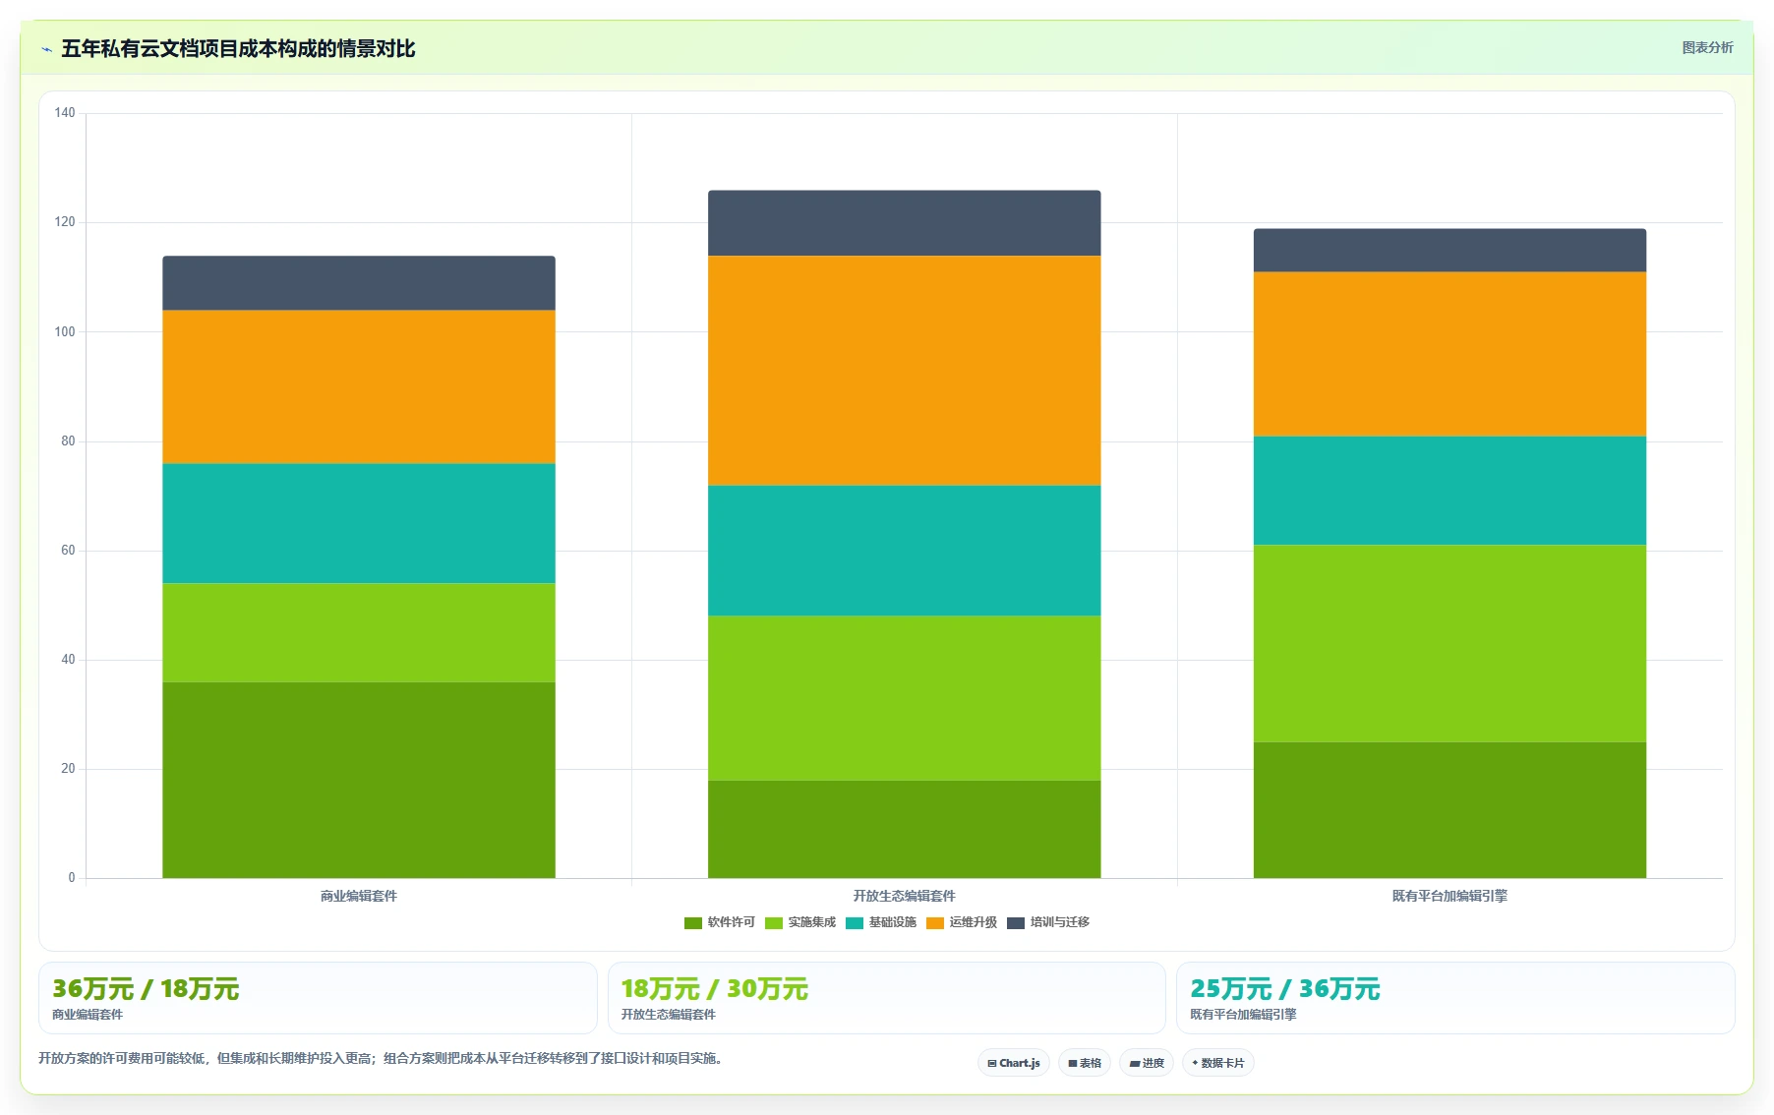
Task: Click the 商业编辑套件 caption in the first card
Action: click(88, 1015)
